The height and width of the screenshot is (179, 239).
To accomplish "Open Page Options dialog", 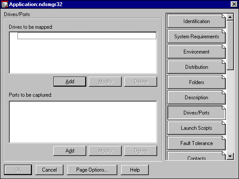I will click(x=92, y=170).
